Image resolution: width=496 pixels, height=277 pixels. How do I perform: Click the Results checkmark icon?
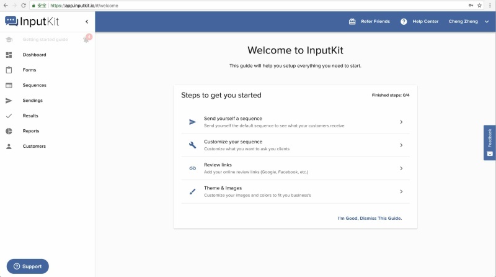coord(9,116)
